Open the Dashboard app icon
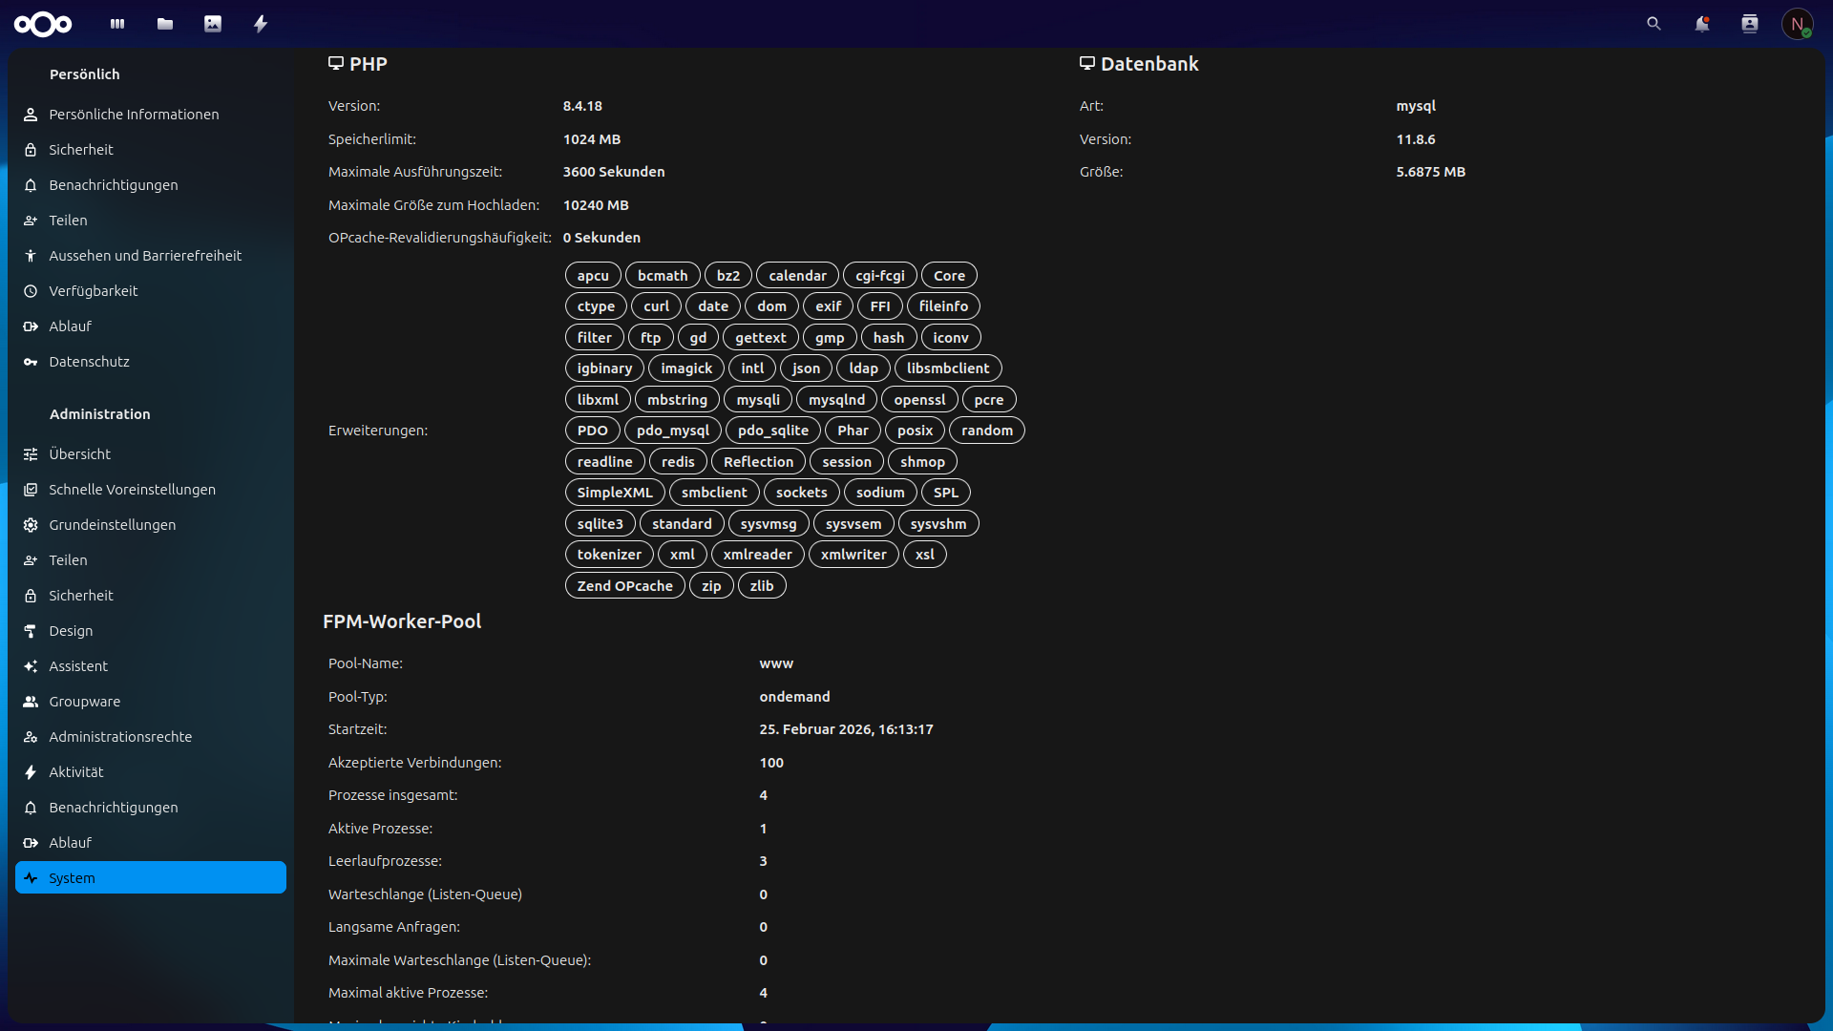 [x=117, y=24]
